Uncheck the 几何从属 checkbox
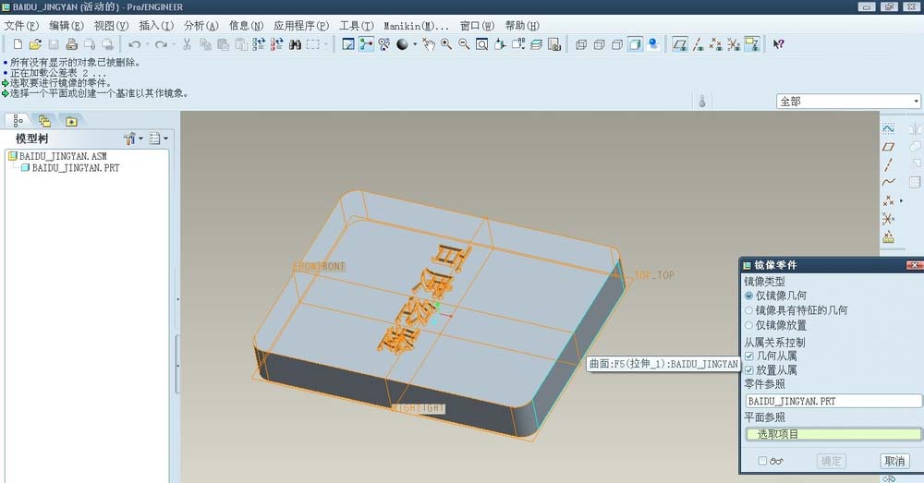 pyautogui.click(x=749, y=356)
